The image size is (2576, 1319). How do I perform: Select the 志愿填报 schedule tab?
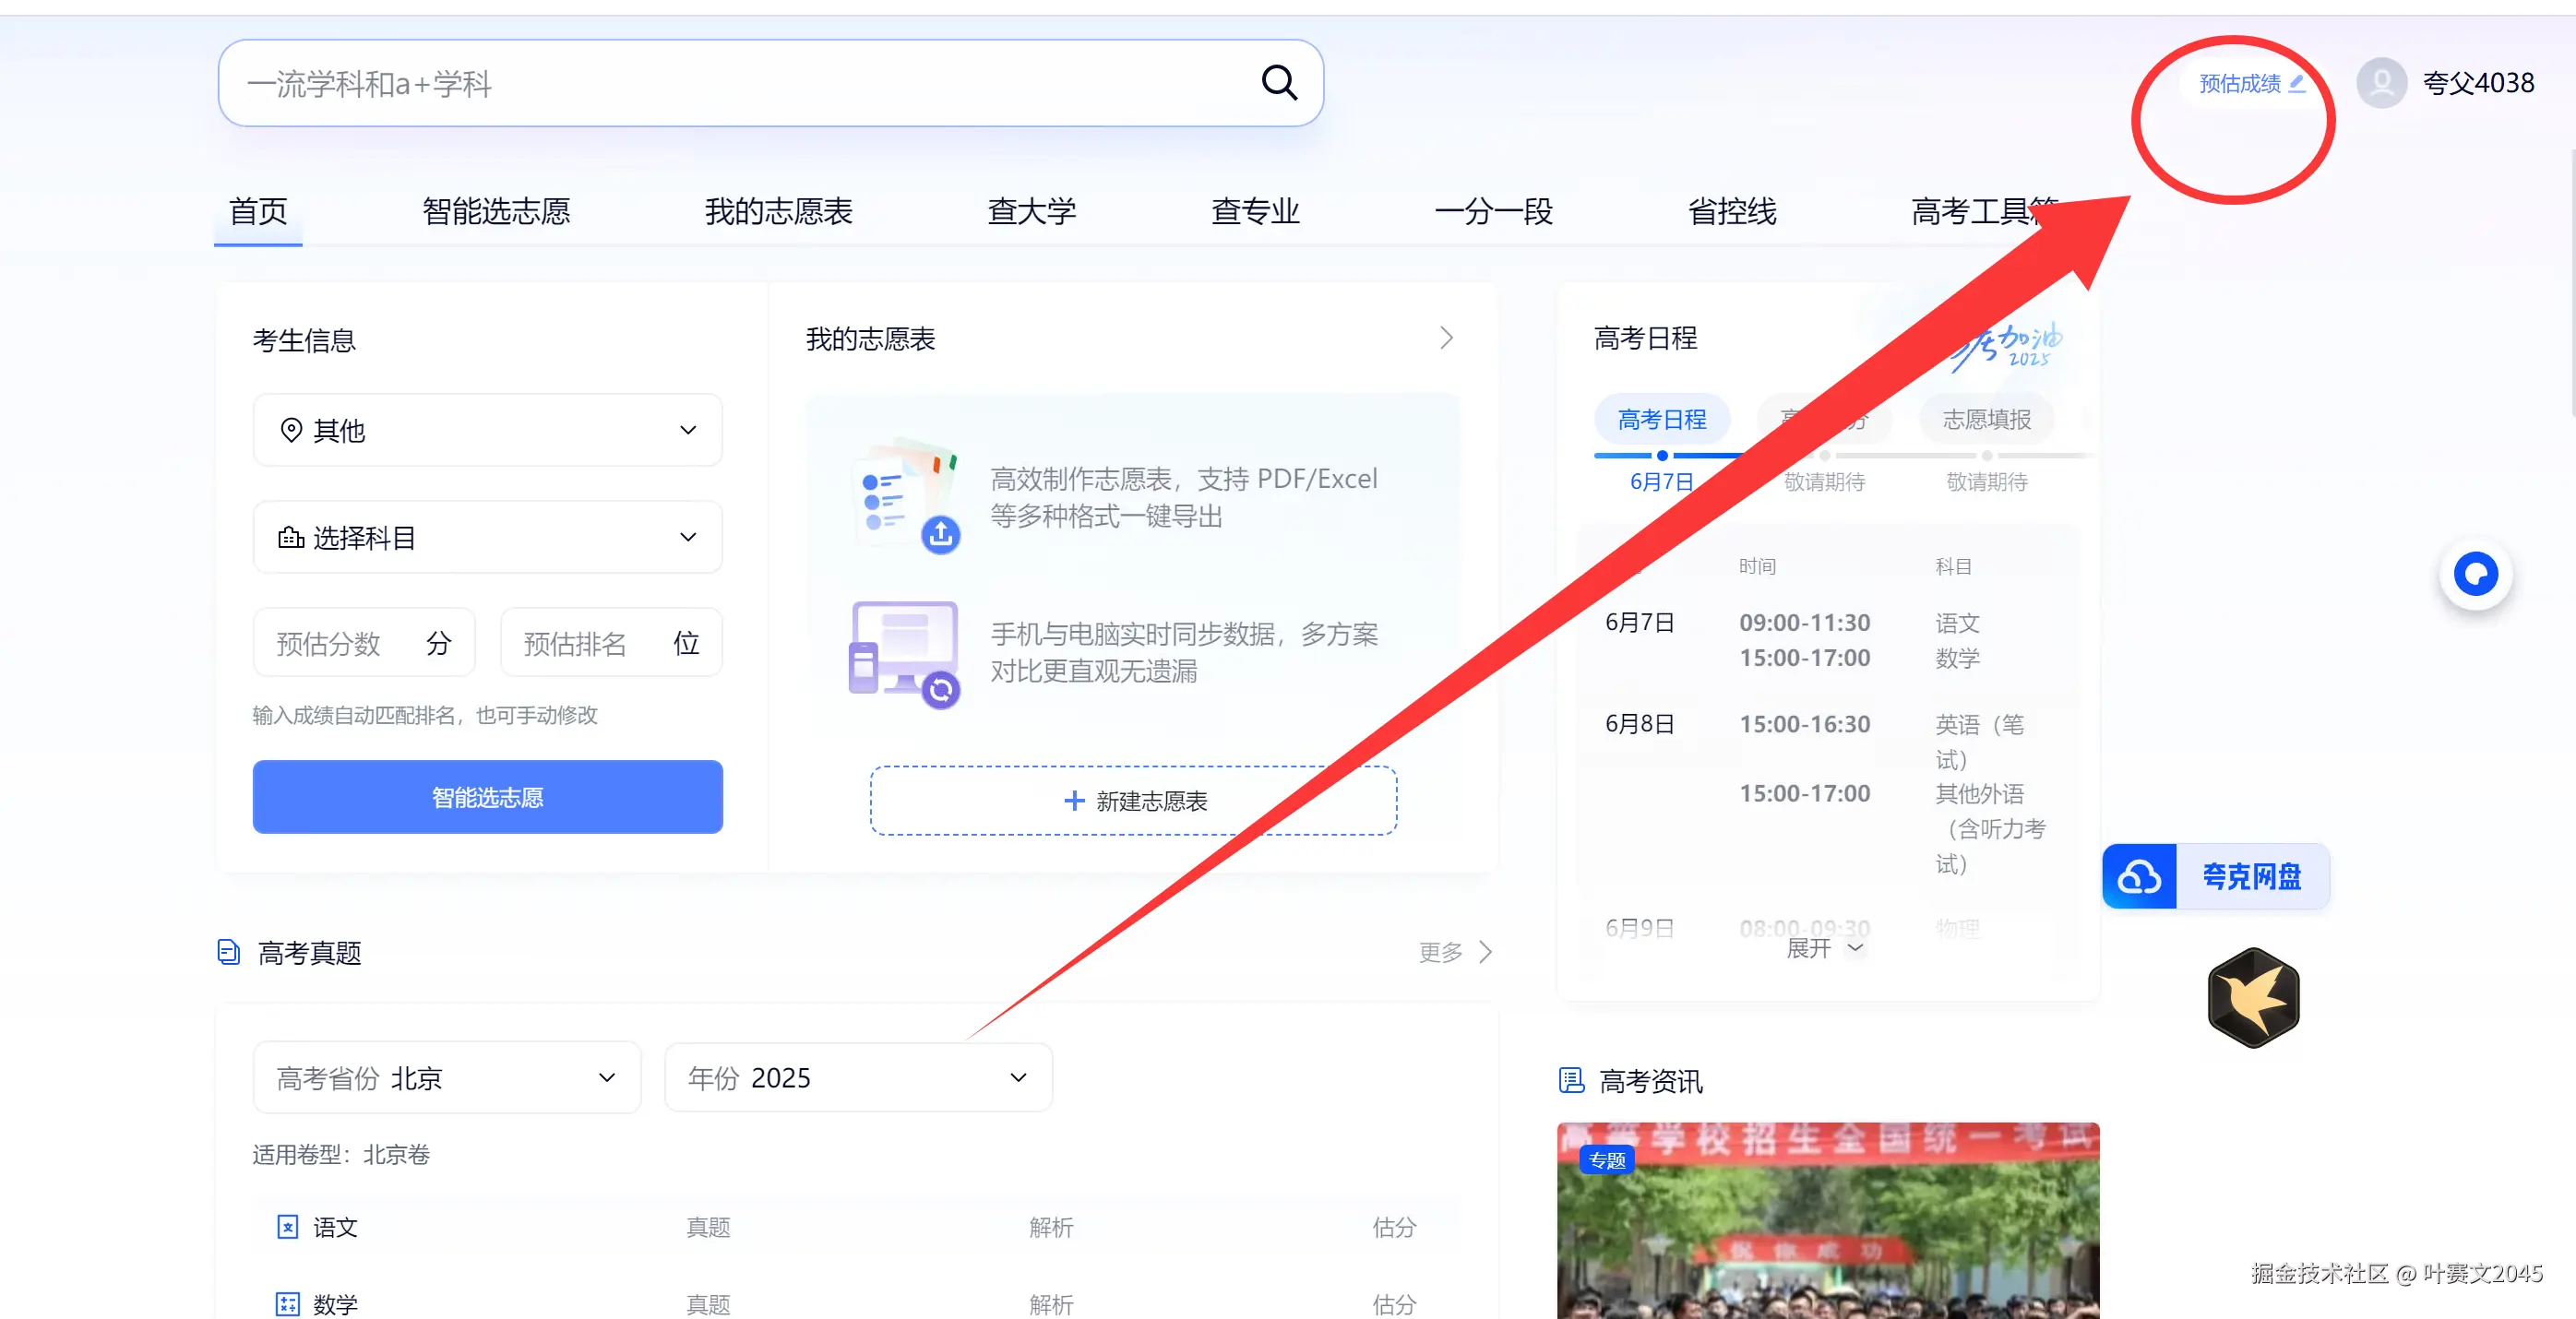[x=1986, y=419]
